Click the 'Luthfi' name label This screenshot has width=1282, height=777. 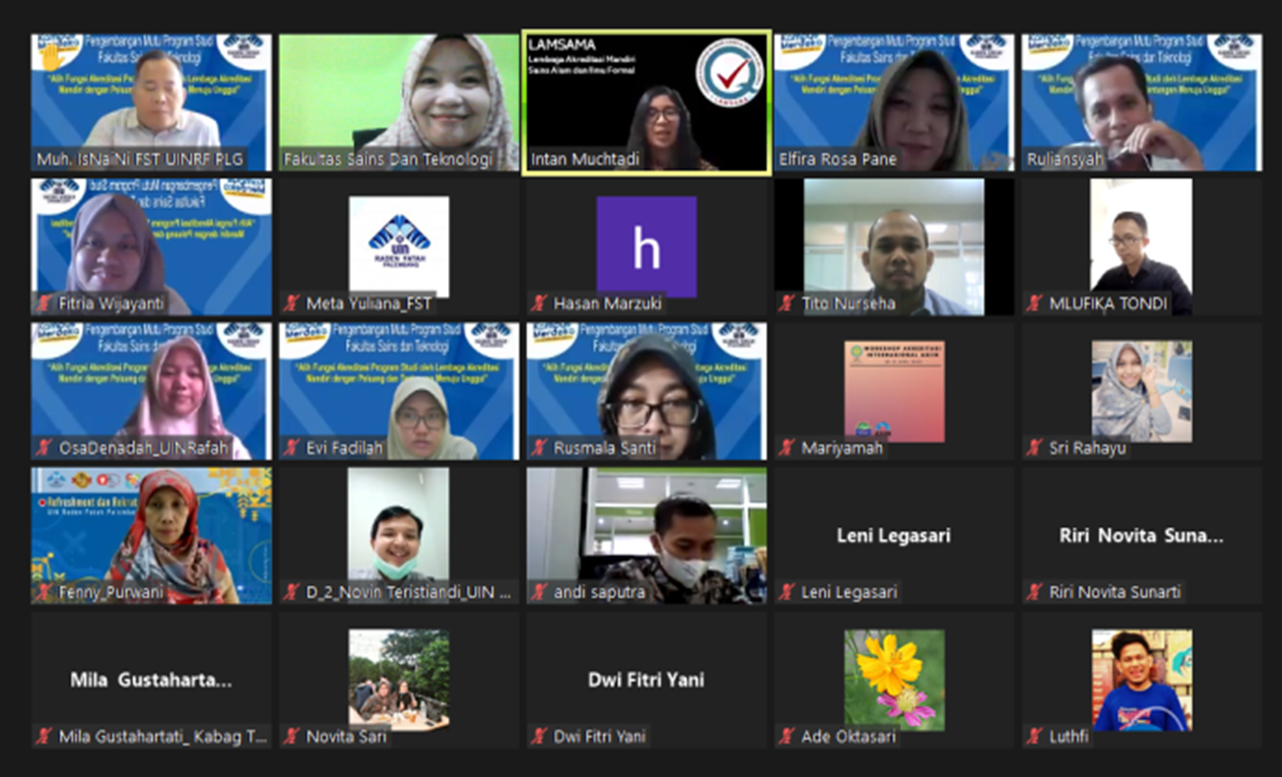(x=1068, y=737)
